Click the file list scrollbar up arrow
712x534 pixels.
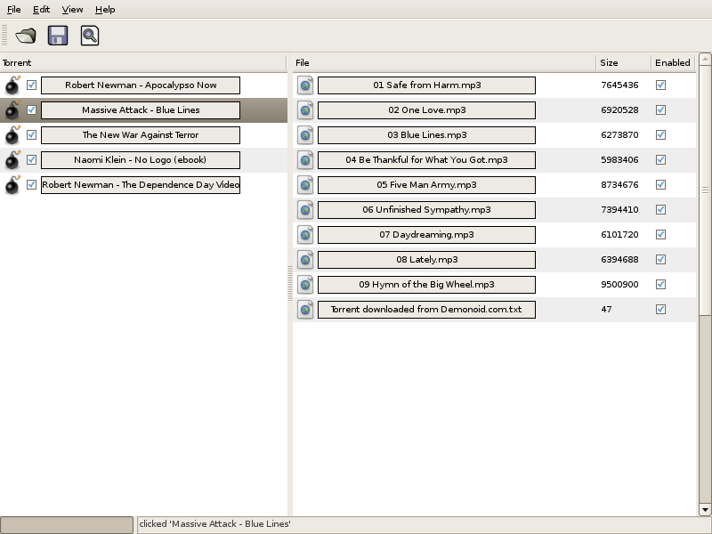(705, 59)
